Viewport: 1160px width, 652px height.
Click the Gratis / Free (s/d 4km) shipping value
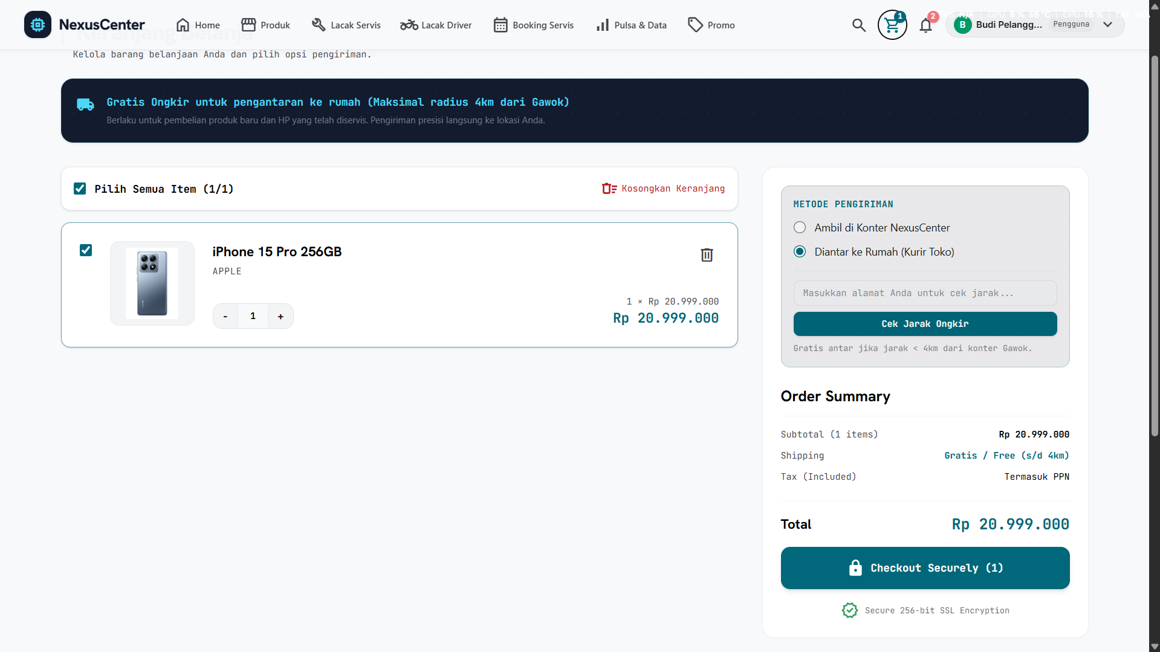[x=1006, y=456]
